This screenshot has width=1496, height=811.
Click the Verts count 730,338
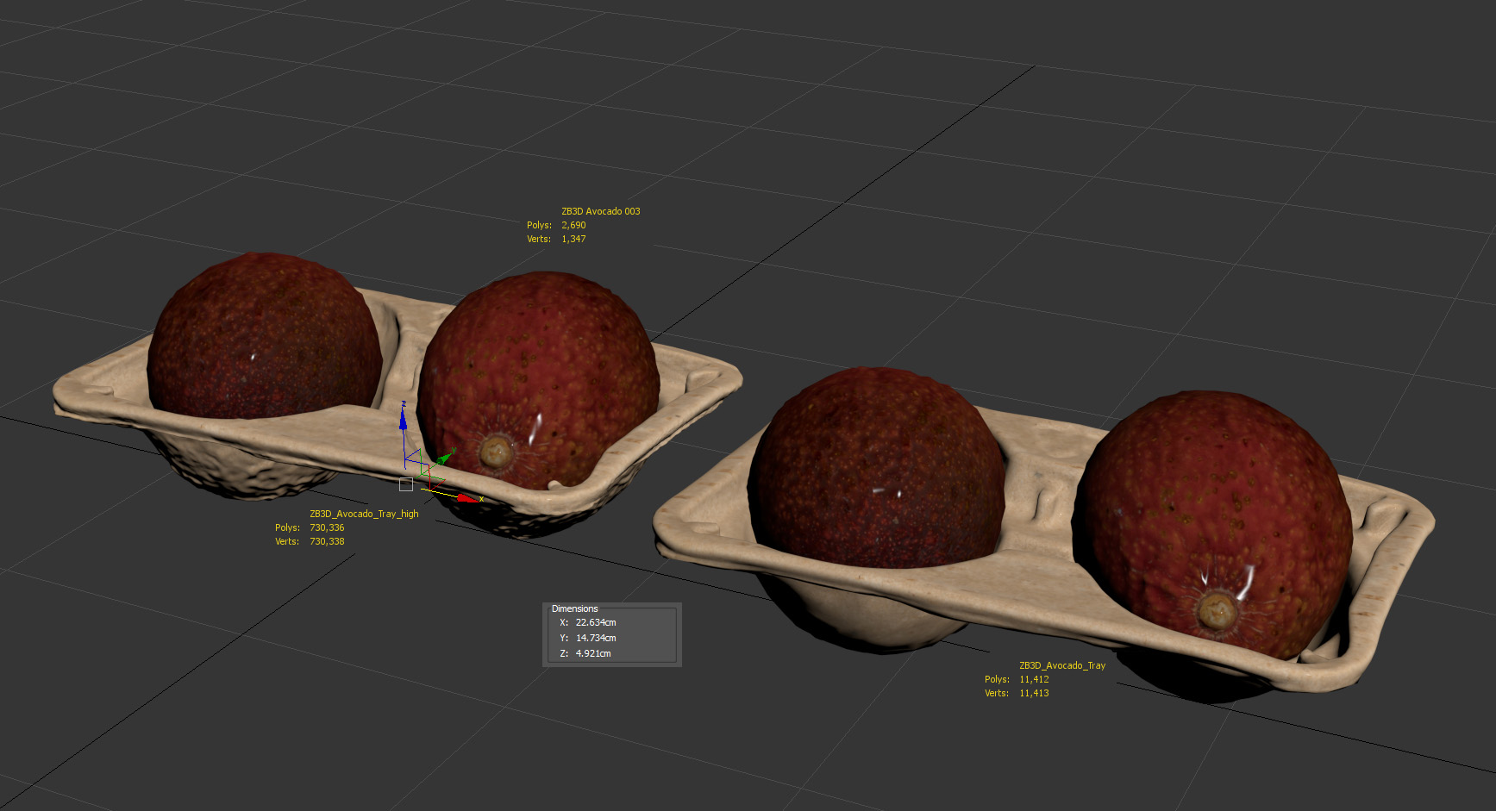coord(327,541)
